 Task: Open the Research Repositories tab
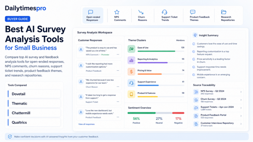point(228,15)
